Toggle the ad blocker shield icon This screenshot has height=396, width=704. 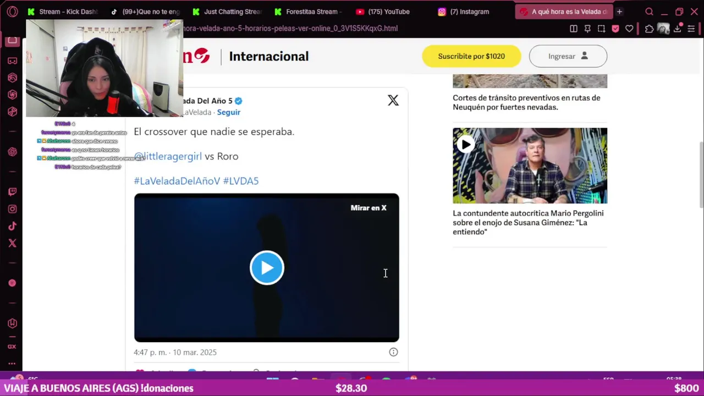[x=615, y=29]
